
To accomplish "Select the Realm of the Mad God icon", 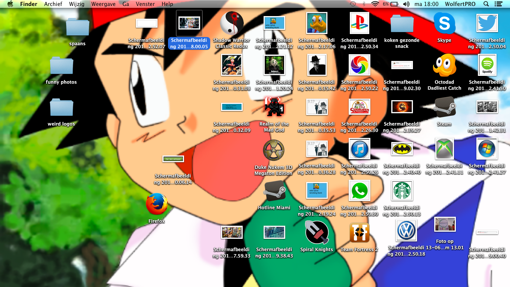I will 274,107.
